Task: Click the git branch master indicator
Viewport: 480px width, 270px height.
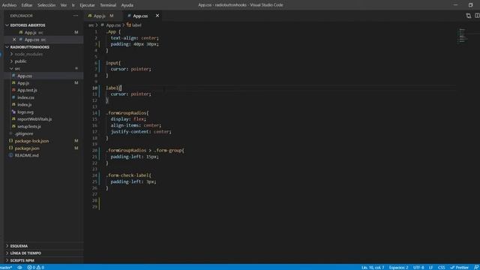Action: click(6, 267)
